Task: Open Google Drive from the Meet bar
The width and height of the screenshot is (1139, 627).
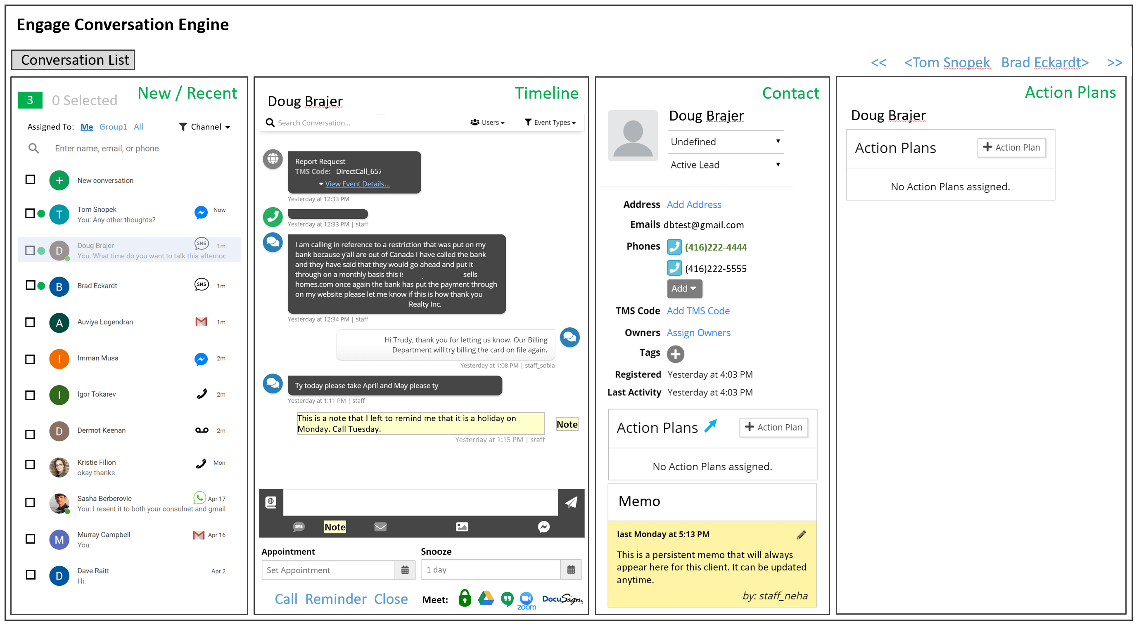Action: (486, 597)
